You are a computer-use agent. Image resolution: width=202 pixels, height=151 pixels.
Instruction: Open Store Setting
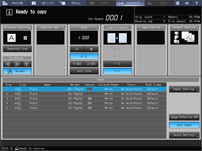[184, 135]
